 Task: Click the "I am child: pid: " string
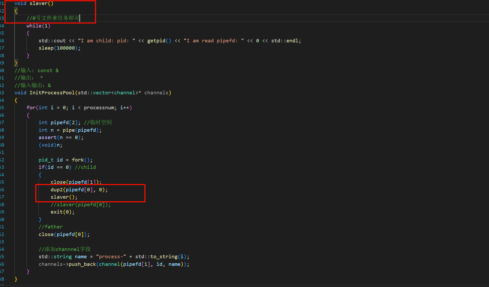coord(106,41)
